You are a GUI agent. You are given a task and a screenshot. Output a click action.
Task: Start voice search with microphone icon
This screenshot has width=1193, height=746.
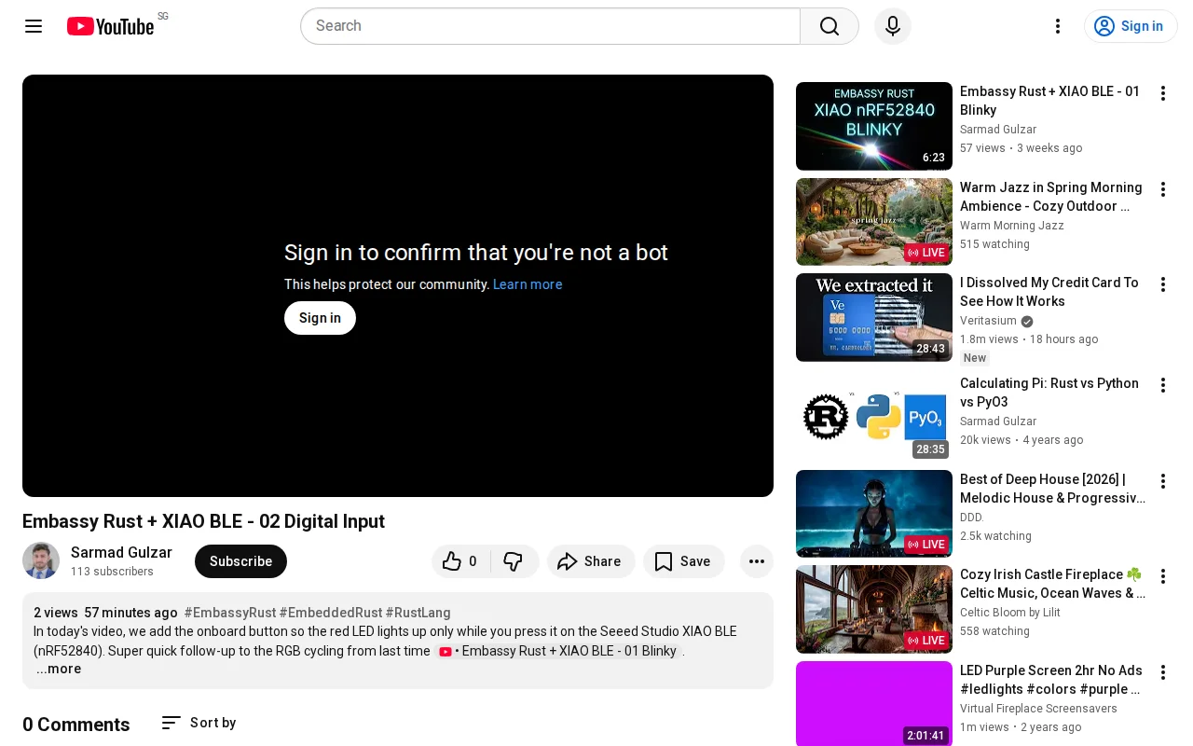(x=893, y=26)
